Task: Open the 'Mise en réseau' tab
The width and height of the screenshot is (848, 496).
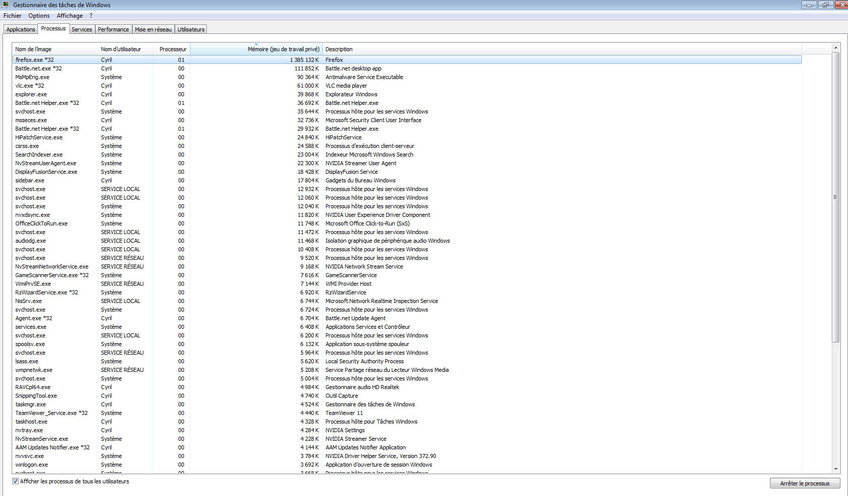Action: pos(153,29)
